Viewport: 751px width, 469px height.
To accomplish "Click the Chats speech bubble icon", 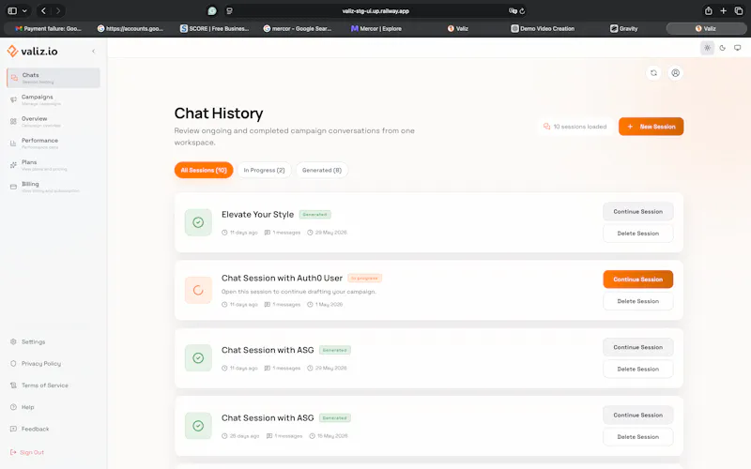I will point(14,78).
